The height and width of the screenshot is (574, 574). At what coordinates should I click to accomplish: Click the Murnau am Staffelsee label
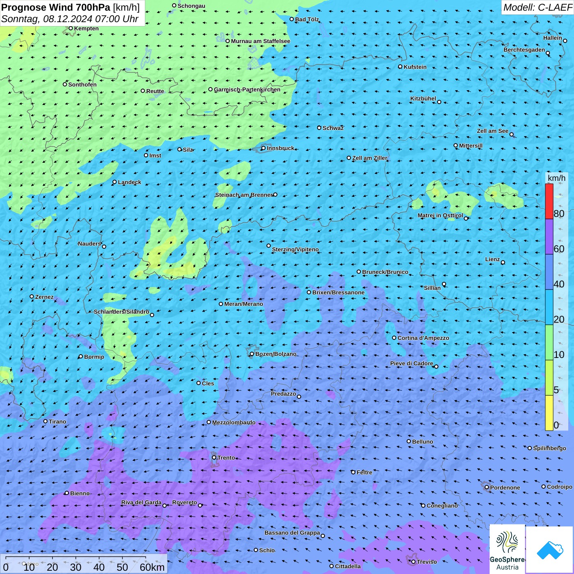[261, 41]
